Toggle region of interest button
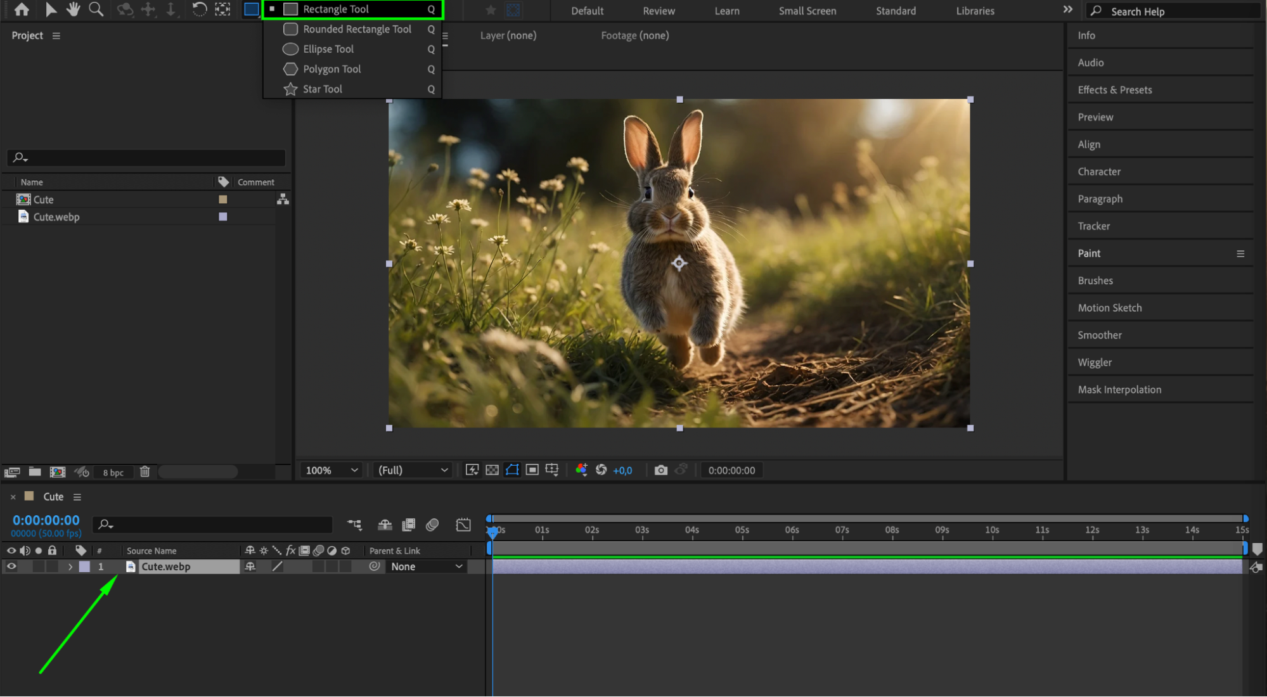 click(x=532, y=470)
